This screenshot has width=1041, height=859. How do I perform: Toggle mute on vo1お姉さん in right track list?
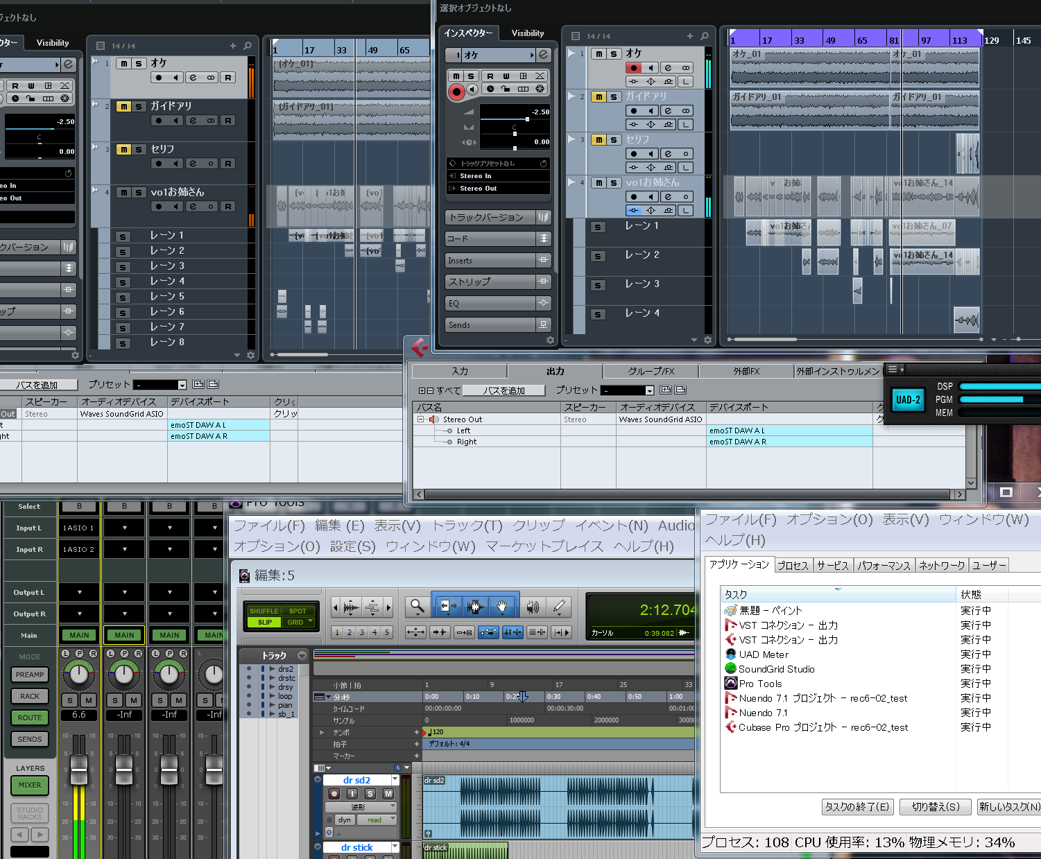599,183
